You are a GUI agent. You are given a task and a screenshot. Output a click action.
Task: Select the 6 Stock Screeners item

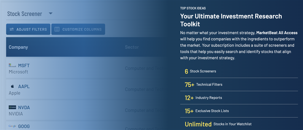pyautogui.click(x=201, y=71)
